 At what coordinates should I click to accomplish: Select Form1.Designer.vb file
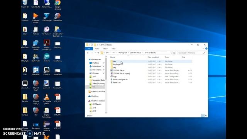120,80
